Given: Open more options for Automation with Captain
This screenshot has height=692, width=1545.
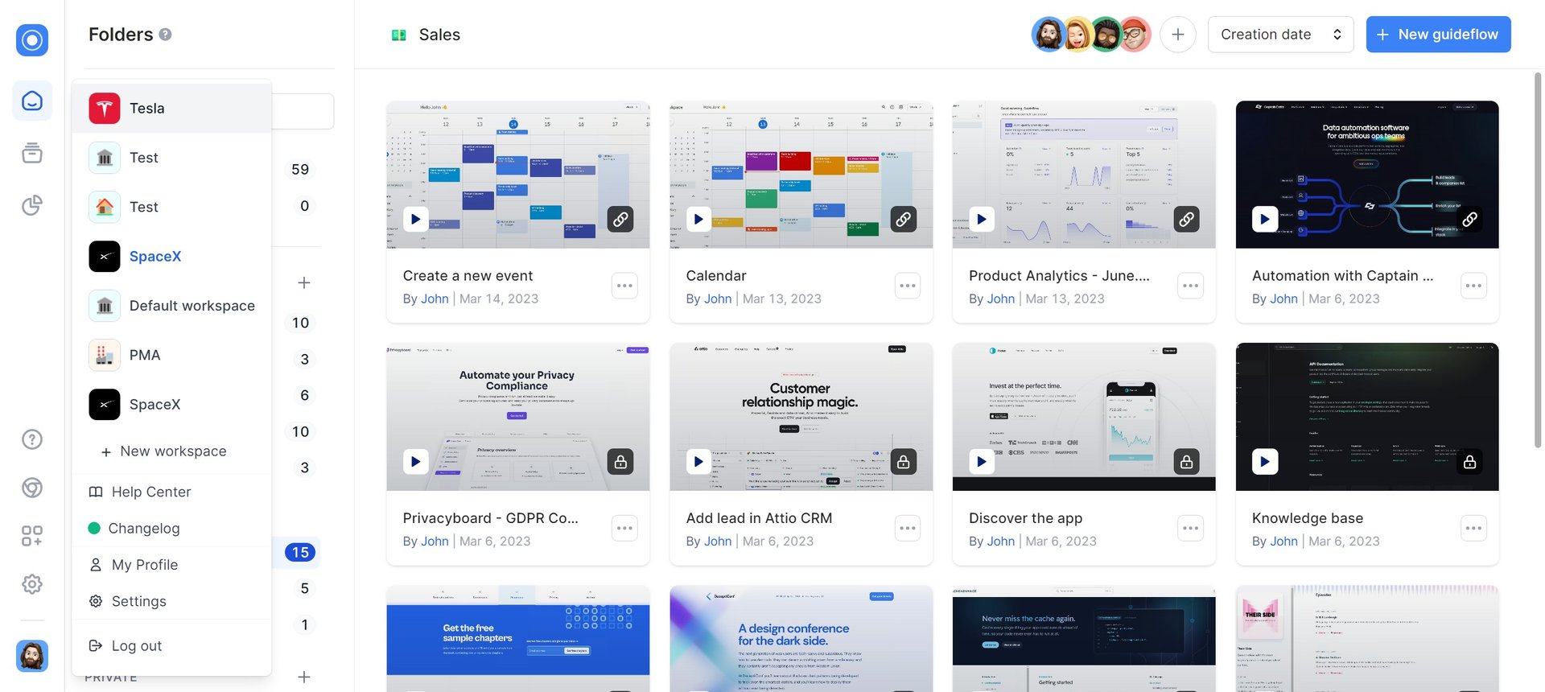Looking at the screenshot, I should click(1474, 286).
